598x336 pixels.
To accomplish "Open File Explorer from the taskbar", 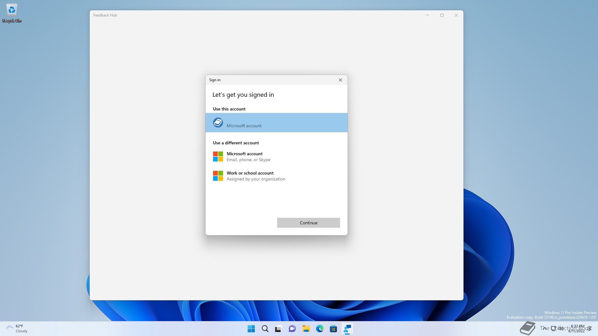I will pos(306,329).
